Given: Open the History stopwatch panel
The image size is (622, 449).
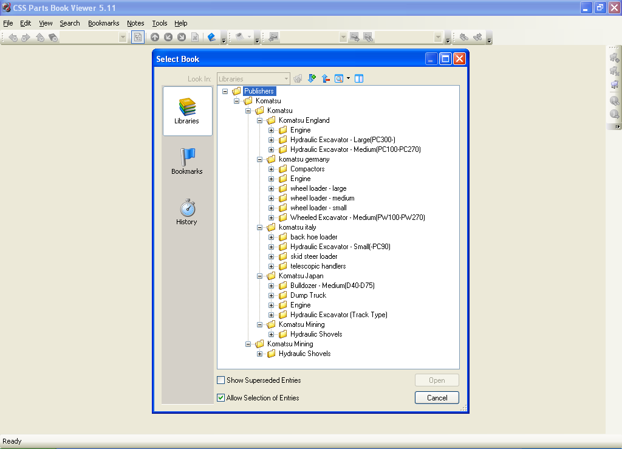Looking at the screenshot, I should point(187,212).
